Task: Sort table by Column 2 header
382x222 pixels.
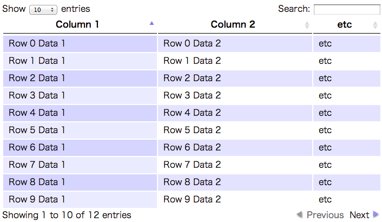Action: (233, 24)
